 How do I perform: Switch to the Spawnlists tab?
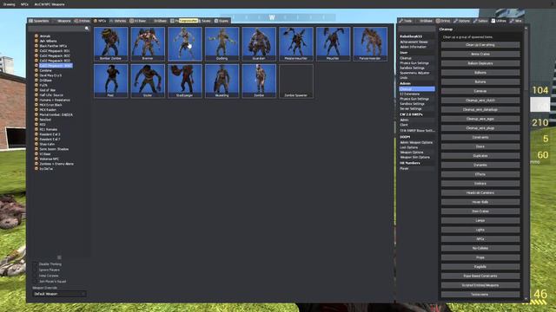click(39, 21)
